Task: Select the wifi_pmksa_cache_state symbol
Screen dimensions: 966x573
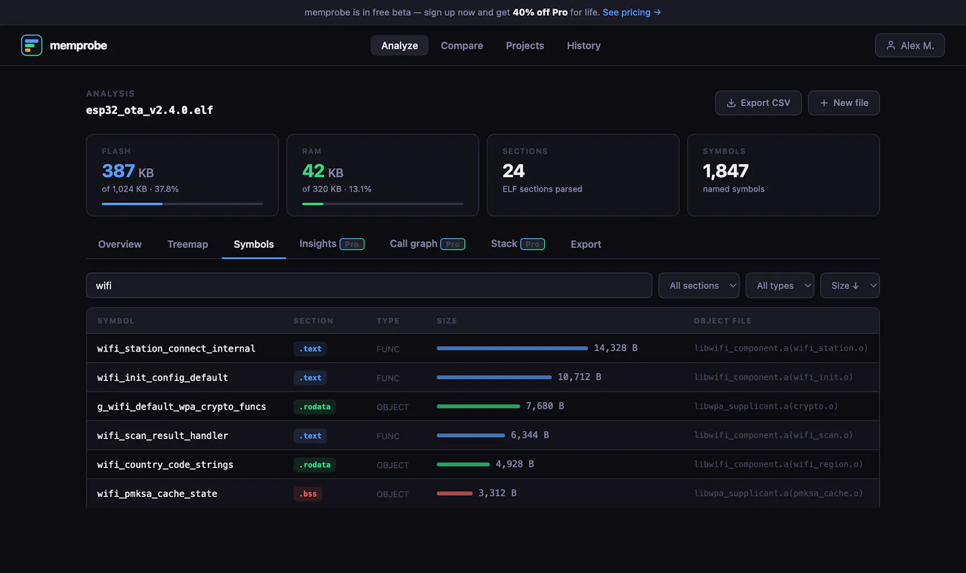Action: [x=157, y=493]
